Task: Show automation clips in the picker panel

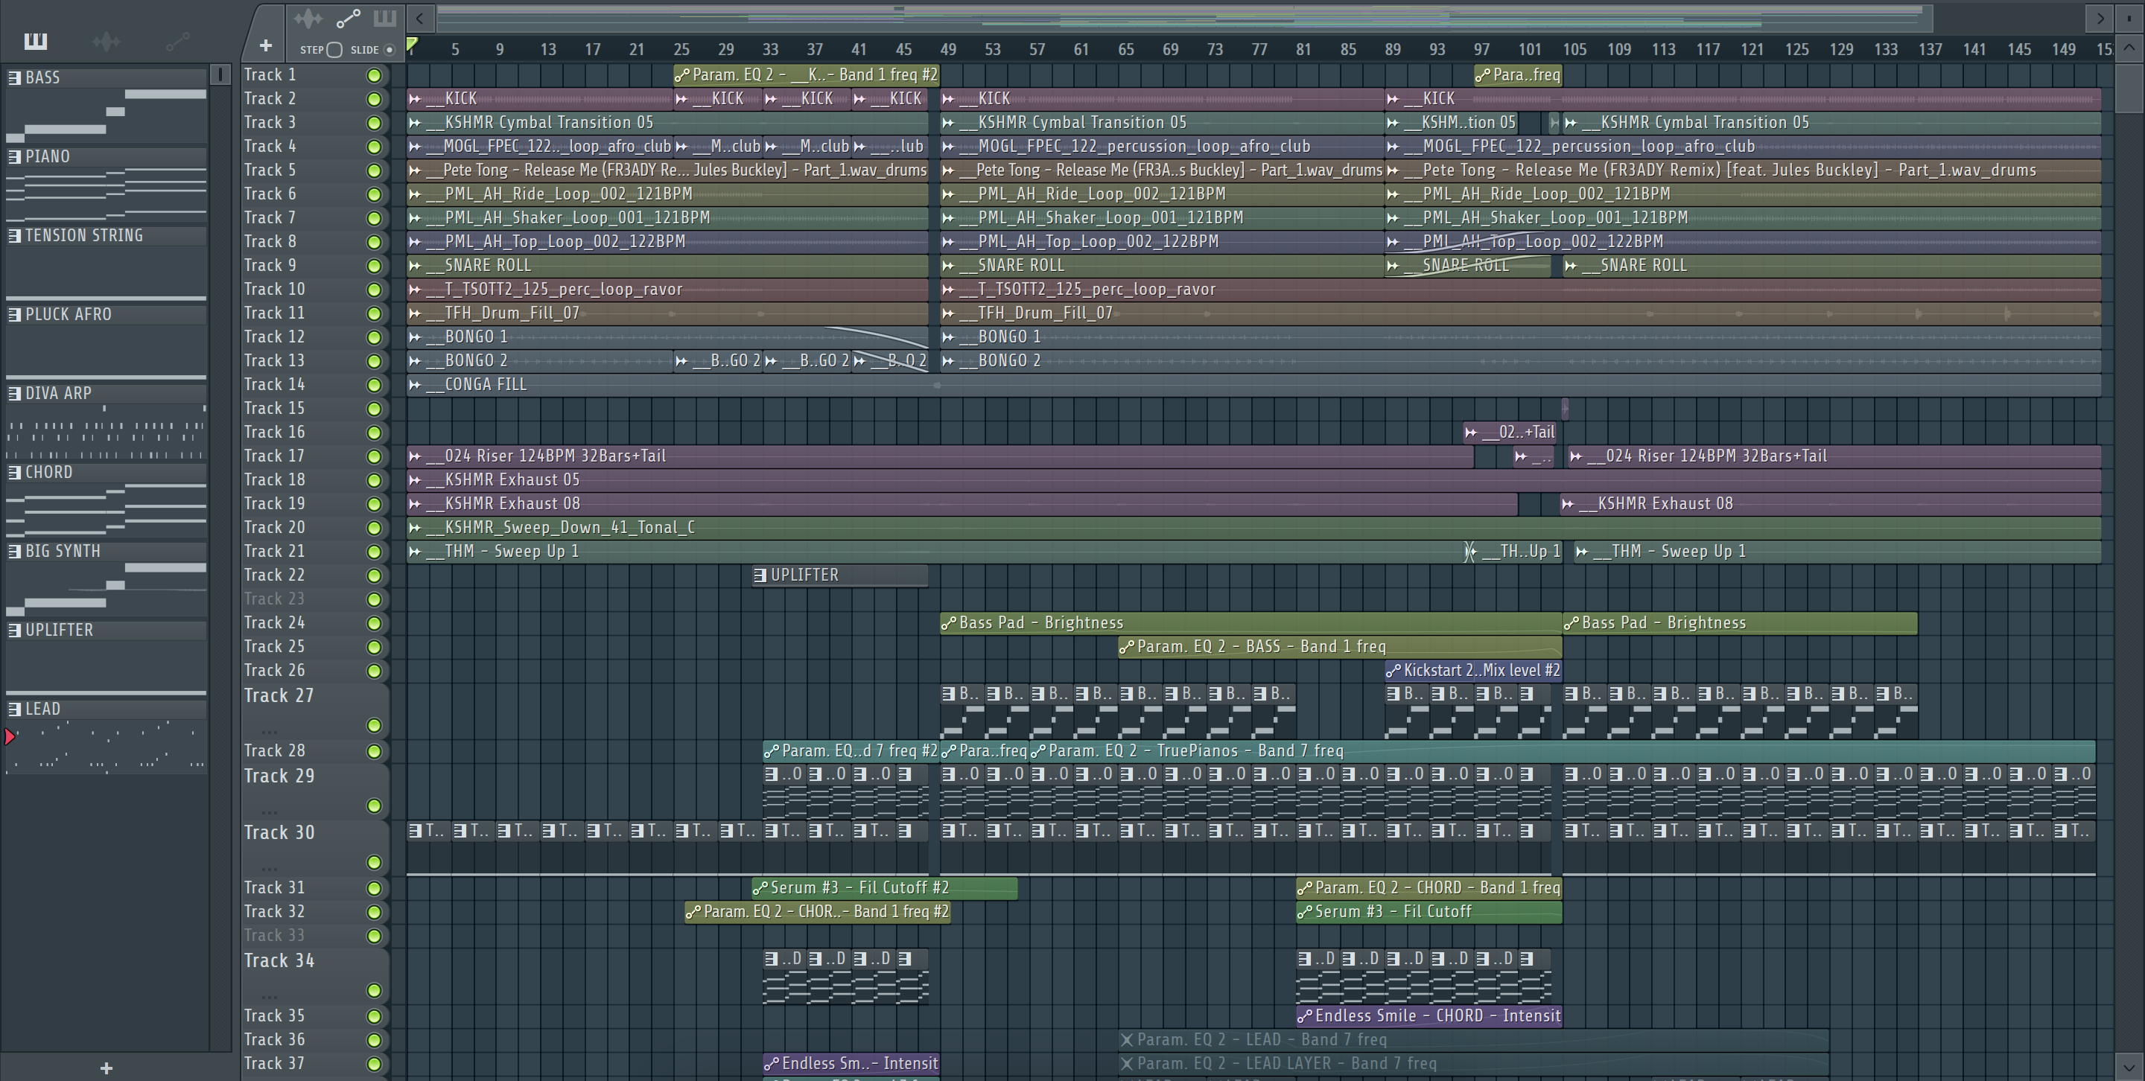Action: [x=177, y=41]
